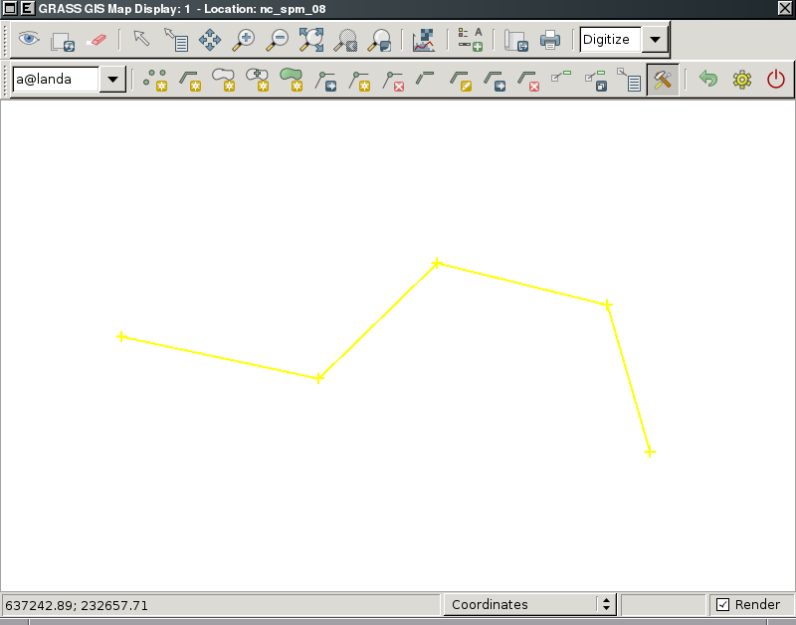Viewport: 796px width, 625px height.
Task: Save display to graphic file
Action: coord(516,40)
